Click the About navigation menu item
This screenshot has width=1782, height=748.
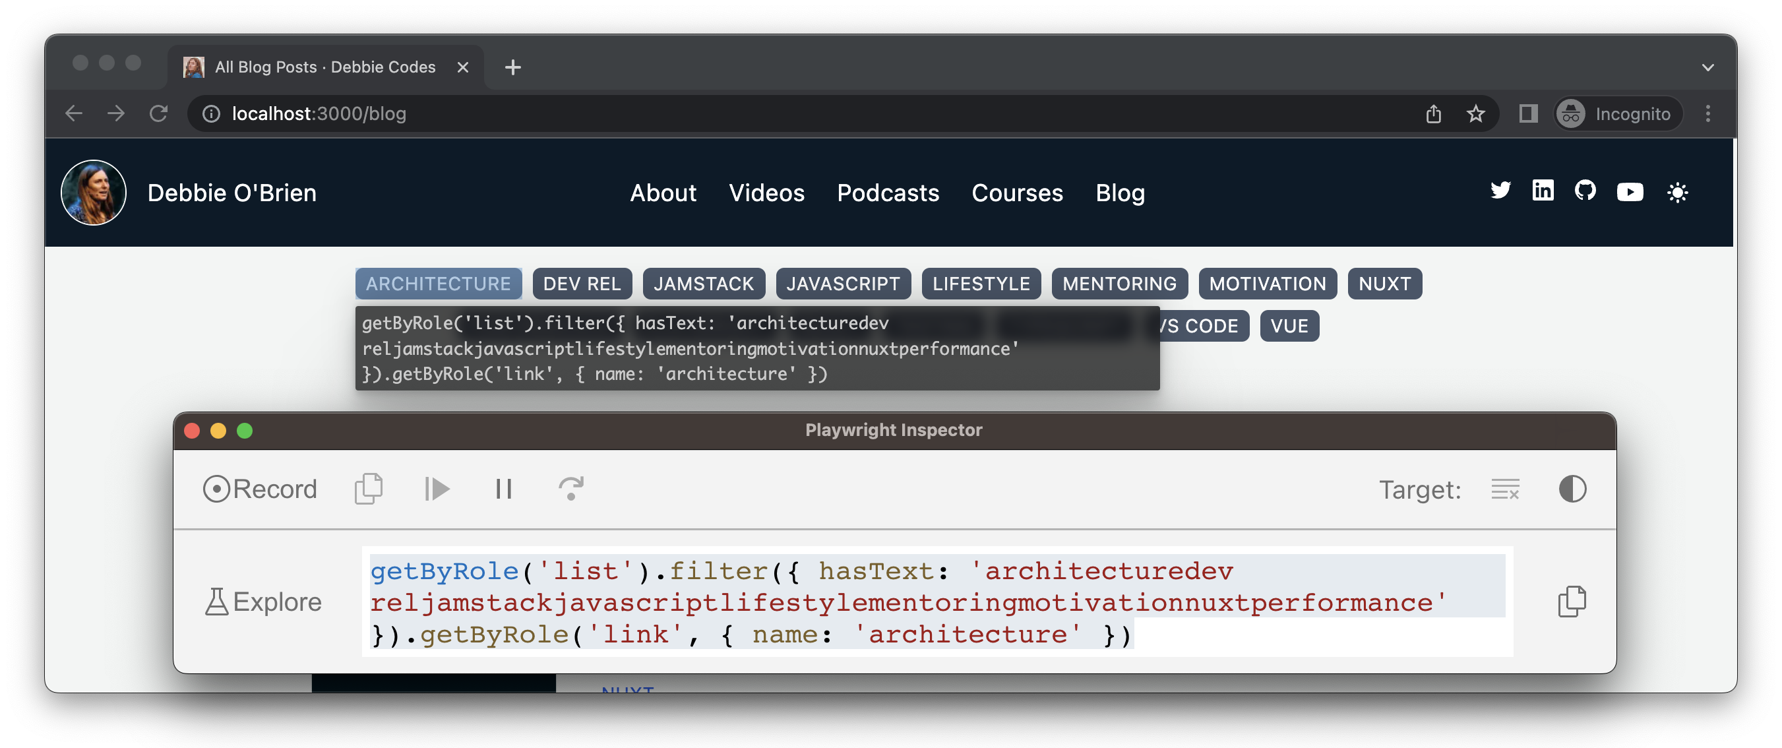[x=663, y=192]
